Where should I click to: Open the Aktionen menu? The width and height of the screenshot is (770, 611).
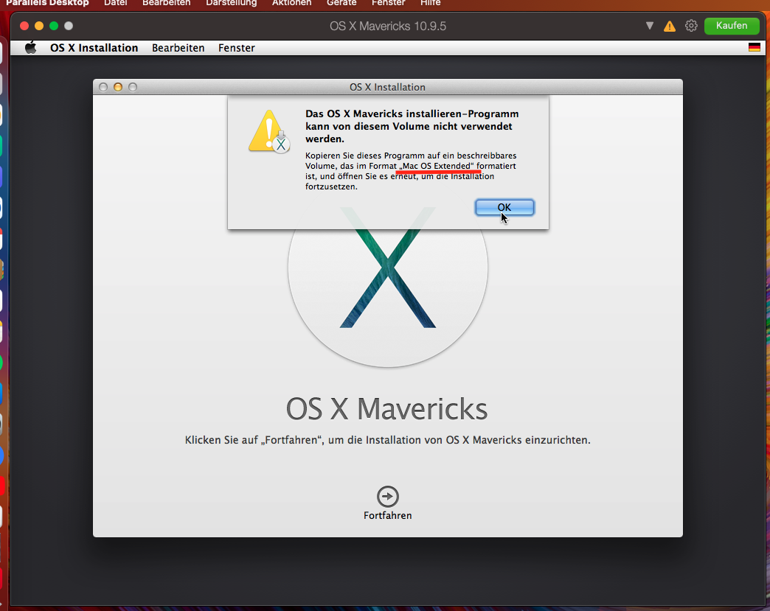291,3
